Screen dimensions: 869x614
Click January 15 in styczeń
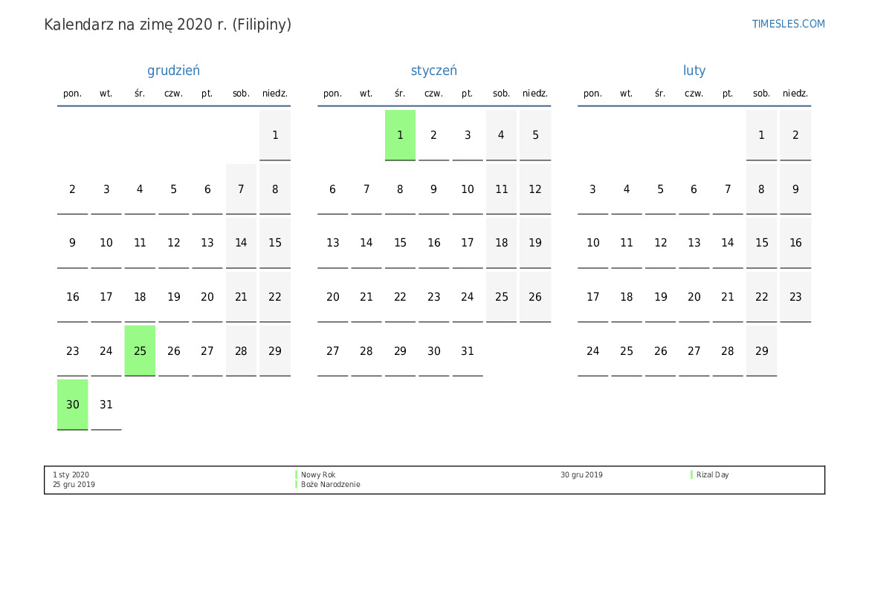[x=400, y=243]
